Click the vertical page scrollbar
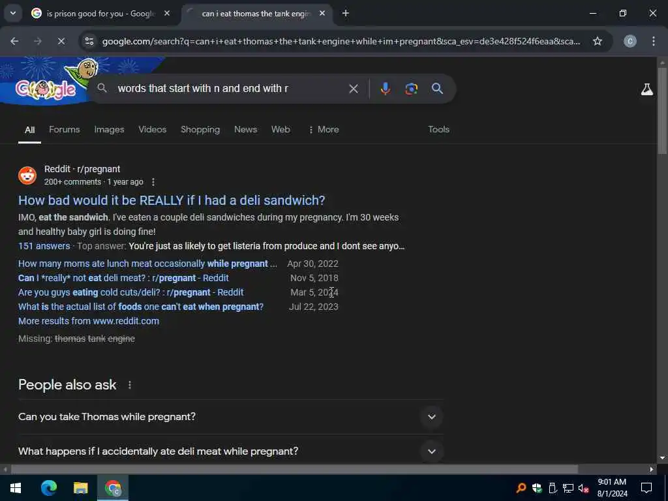The height and width of the screenshot is (501, 668). [x=663, y=111]
